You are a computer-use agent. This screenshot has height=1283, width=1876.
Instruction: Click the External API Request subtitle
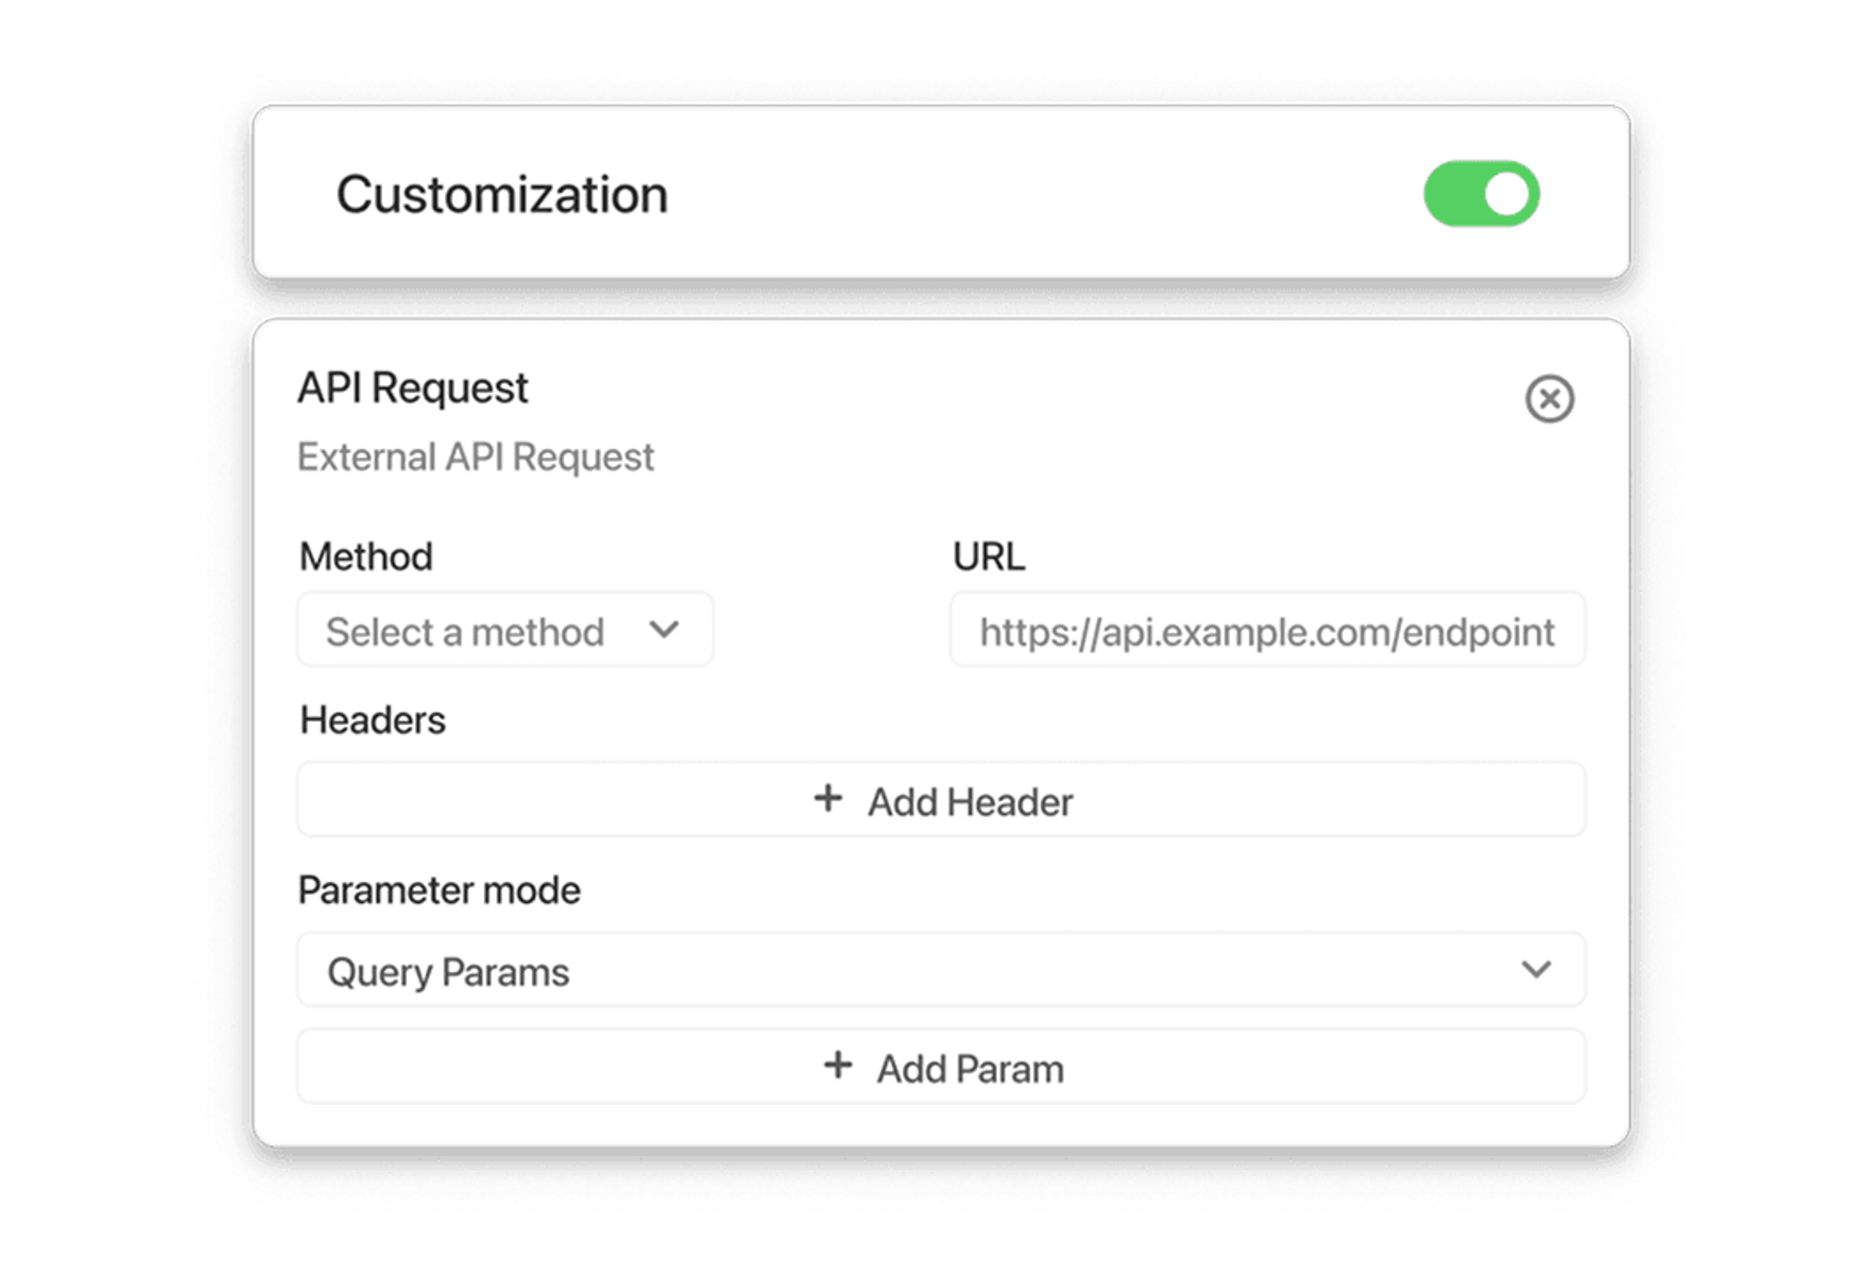point(475,458)
